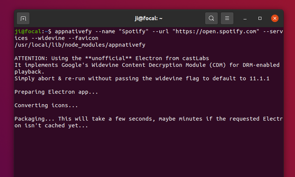Image resolution: width=295 pixels, height=177 pixels.
Task: Open a new terminal tab
Action: pyautogui.click(x=23, y=18)
